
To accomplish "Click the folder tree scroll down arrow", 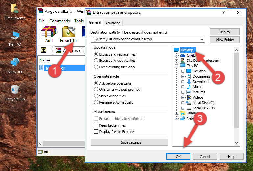I will pyautogui.click(x=236, y=143).
